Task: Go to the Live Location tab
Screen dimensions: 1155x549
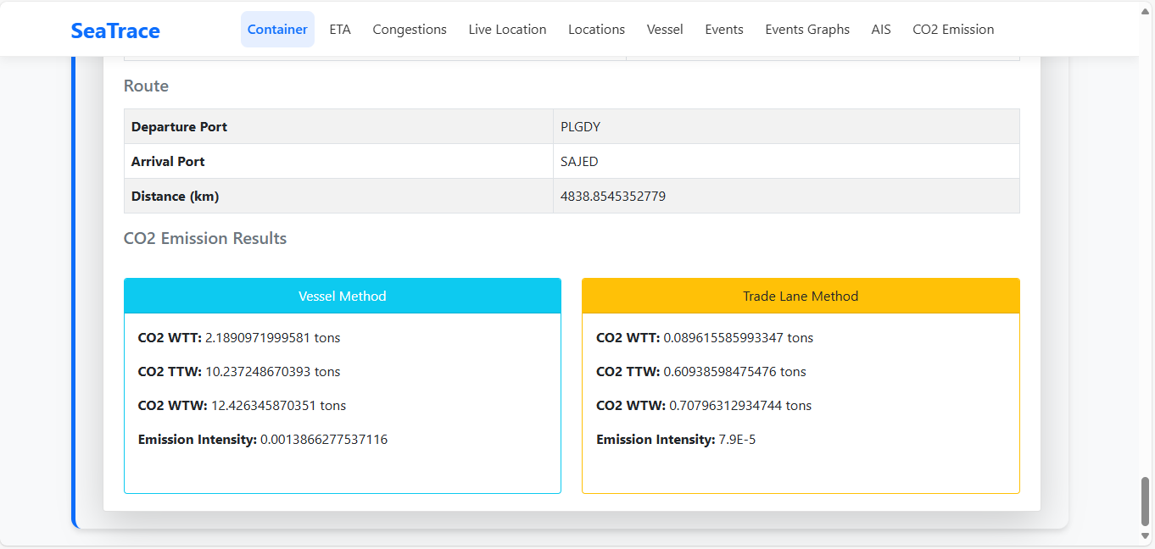Action: click(x=507, y=29)
